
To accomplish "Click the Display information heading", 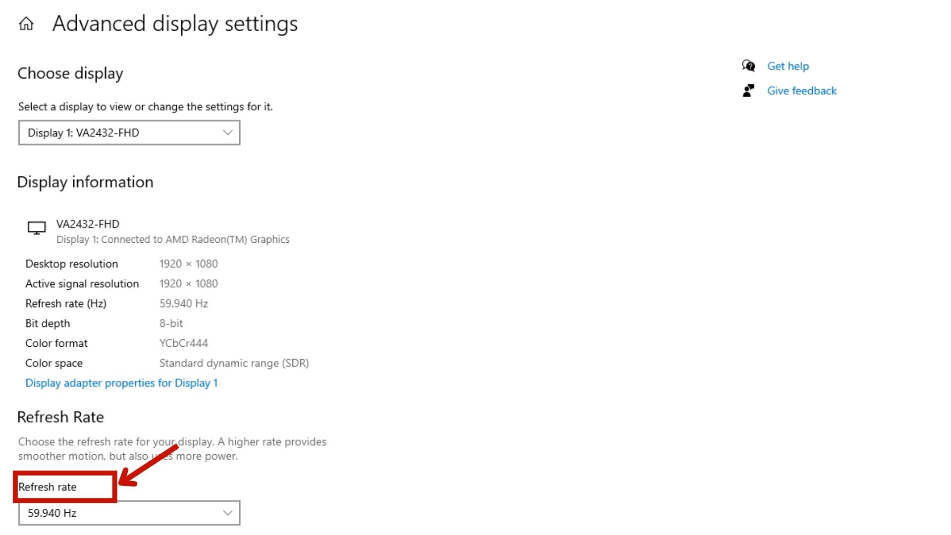I will pos(85,182).
